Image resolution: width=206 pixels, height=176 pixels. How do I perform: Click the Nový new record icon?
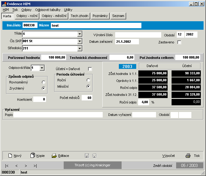coord(10,156)
